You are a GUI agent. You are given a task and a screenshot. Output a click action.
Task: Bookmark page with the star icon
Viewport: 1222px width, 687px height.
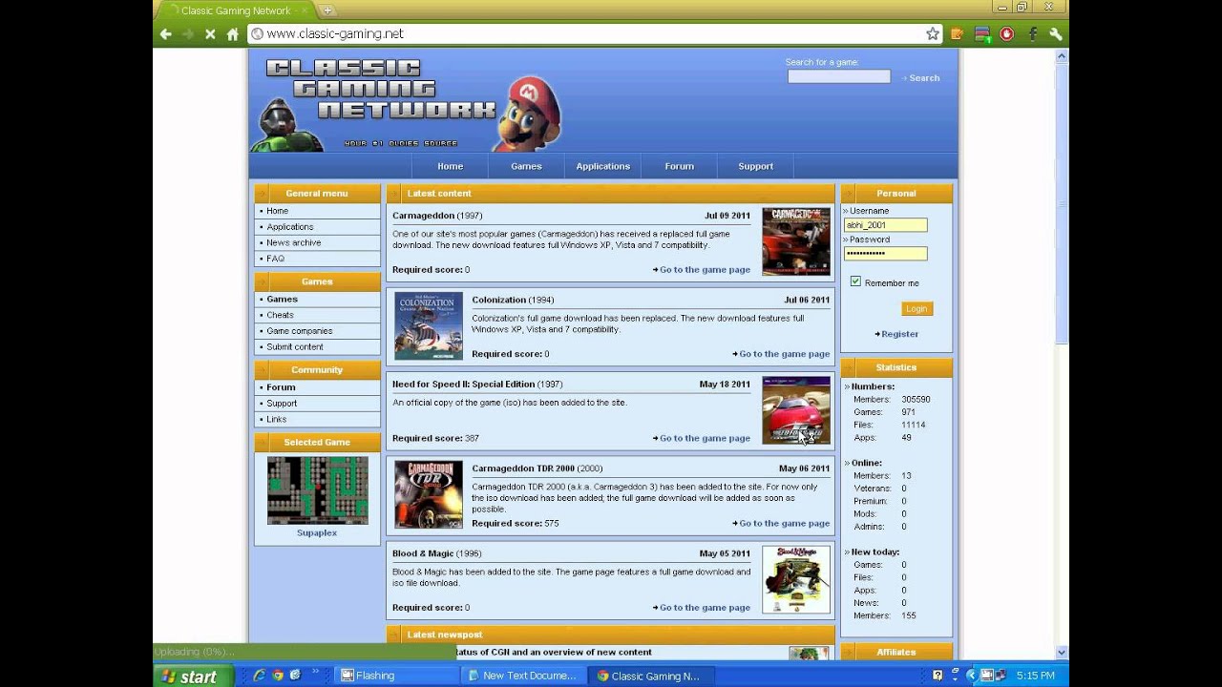point(933,33)
